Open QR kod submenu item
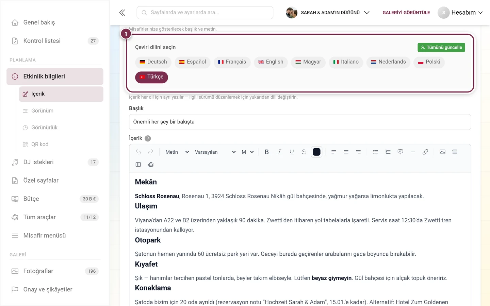The image size is (490, 306). click(x=61, y=144)
